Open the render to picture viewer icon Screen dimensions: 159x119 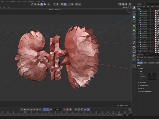(x=123, y=4)
